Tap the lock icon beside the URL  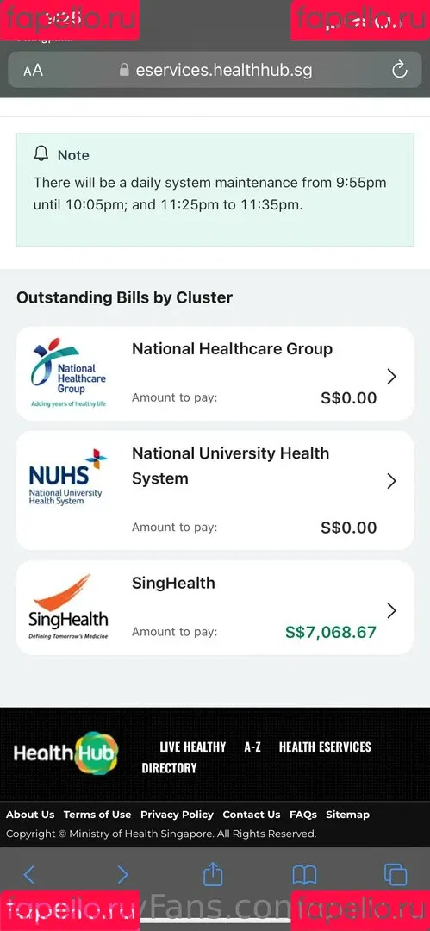124,70
